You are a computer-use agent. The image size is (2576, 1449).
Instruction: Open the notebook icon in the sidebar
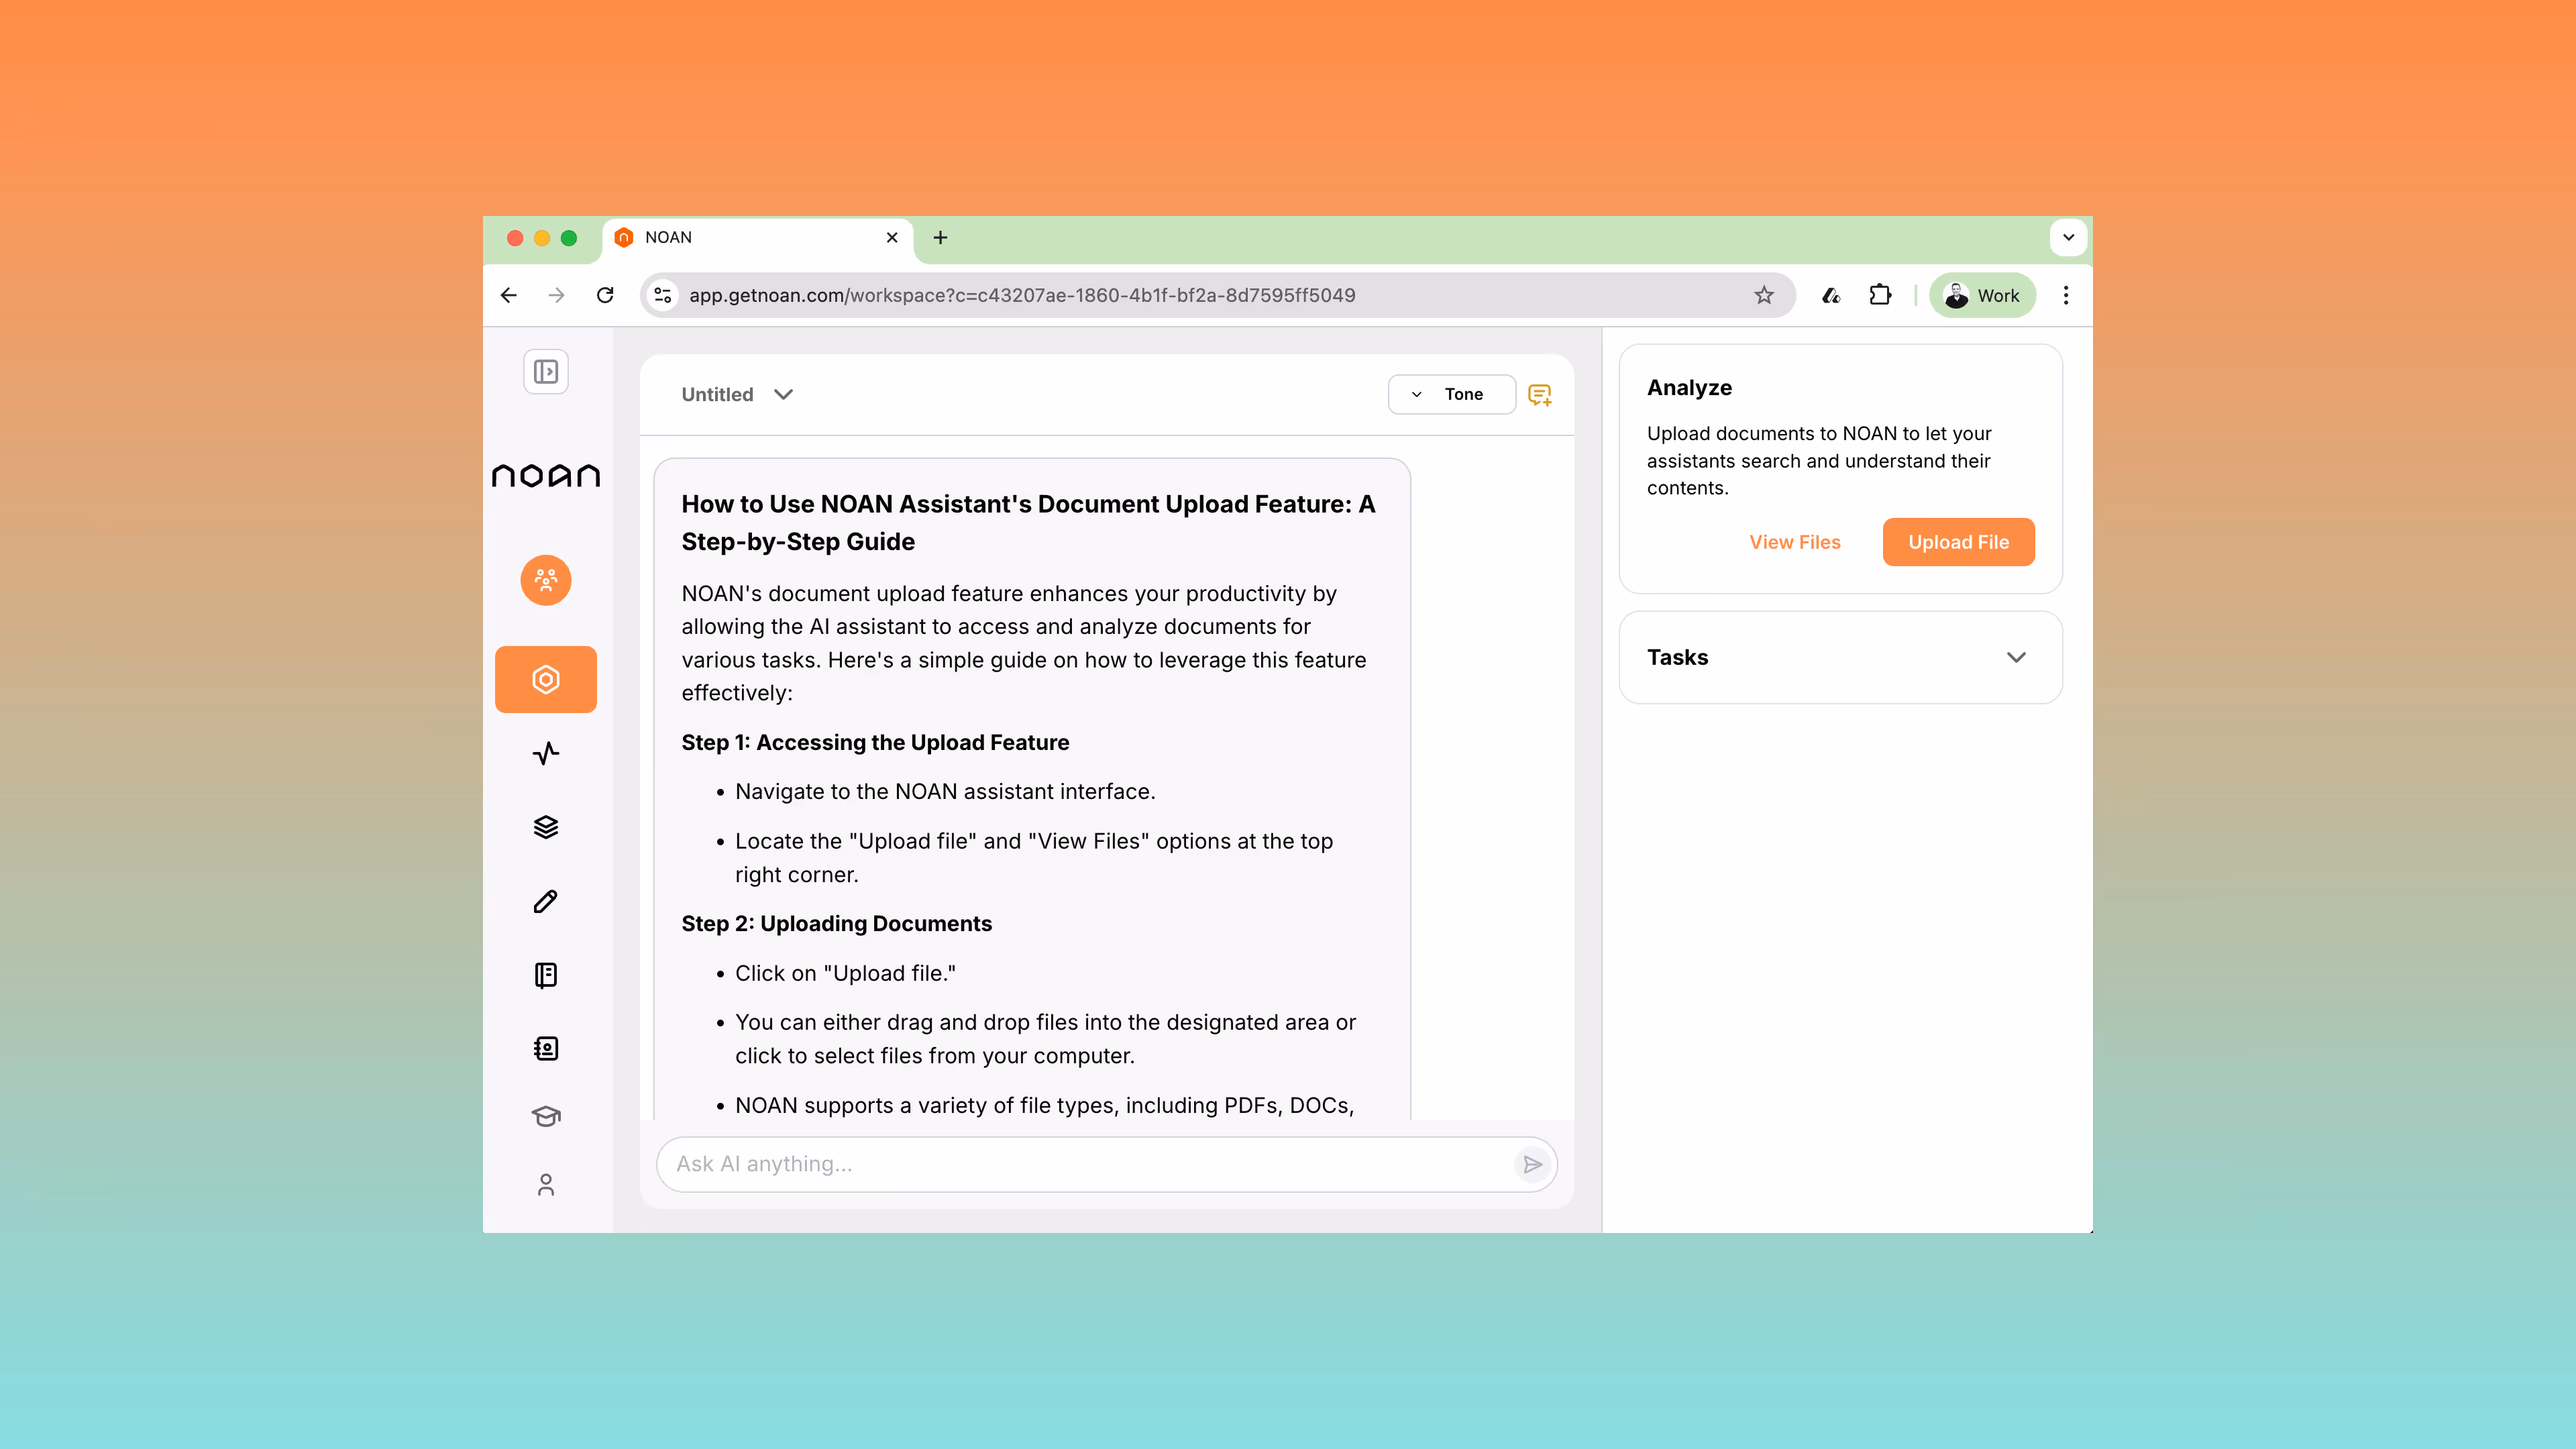pos(546,975)
